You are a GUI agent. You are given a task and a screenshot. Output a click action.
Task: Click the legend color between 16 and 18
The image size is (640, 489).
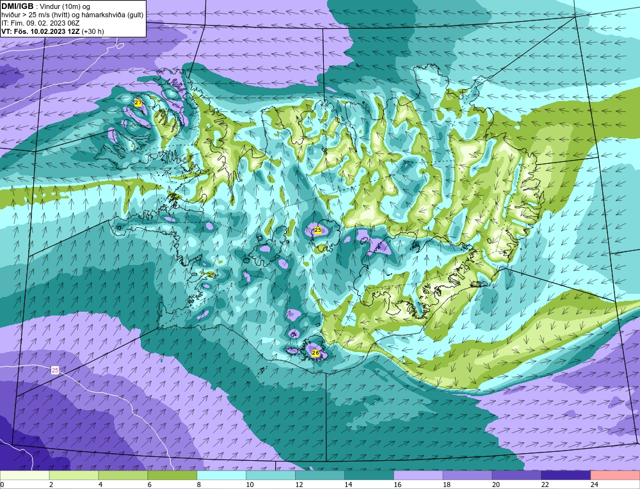(x=419, y=476)
